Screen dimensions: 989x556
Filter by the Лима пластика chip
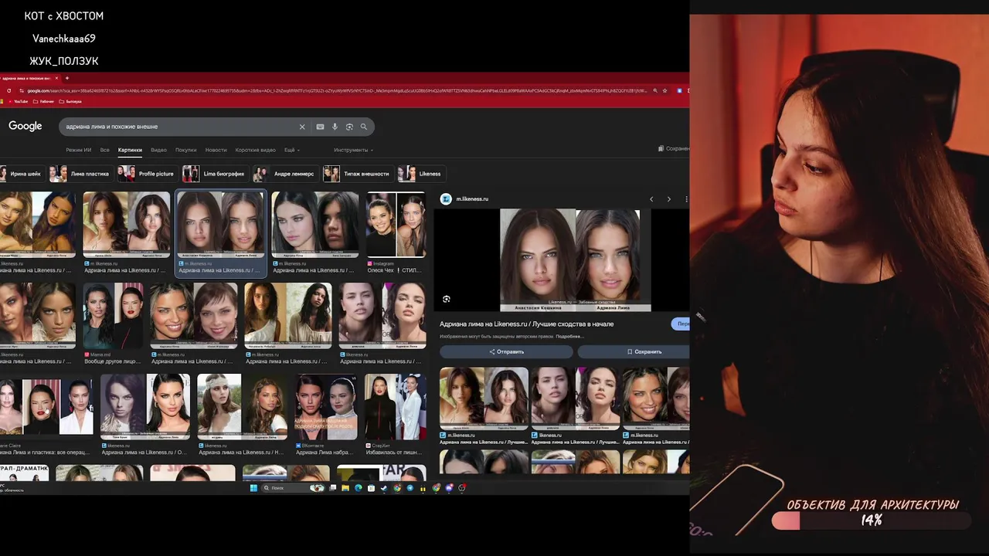click(x=80, y=174)
